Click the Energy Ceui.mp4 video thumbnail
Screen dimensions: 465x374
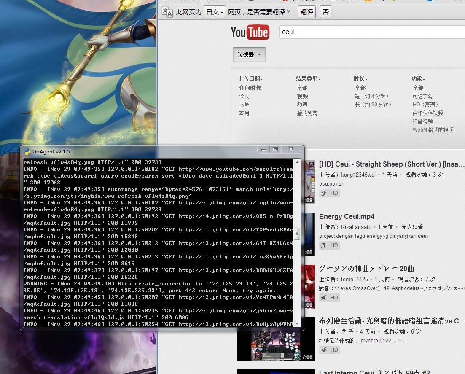point(309,234)
